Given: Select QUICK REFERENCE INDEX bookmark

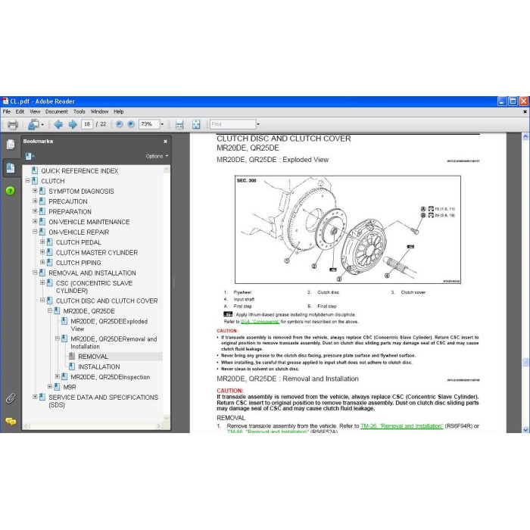Looking at the screenshot, I should click(x=79, y=171).
